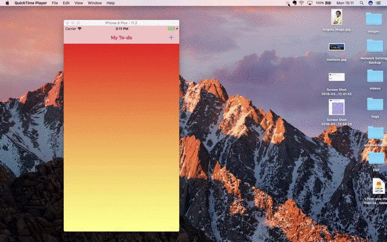387x242 pixels.
Task: Open Evernote elephant menu bar icon
Action: coord(294,3)
